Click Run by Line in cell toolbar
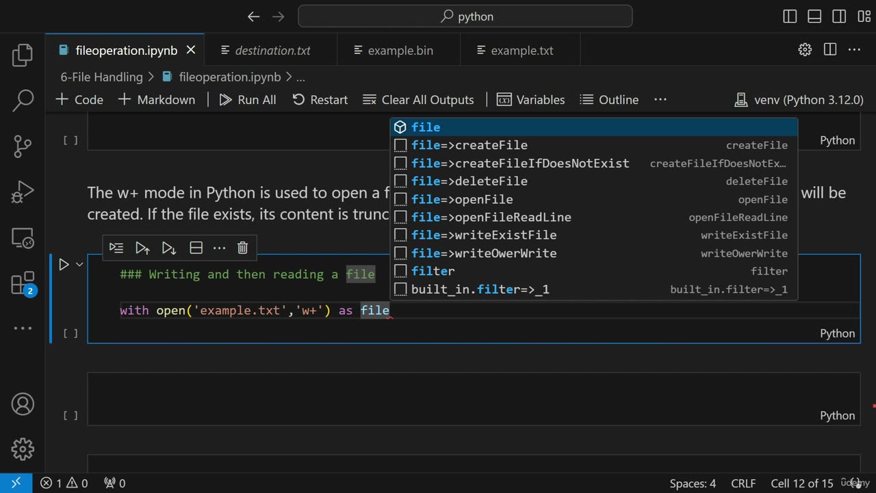 [x=116, y=248]
